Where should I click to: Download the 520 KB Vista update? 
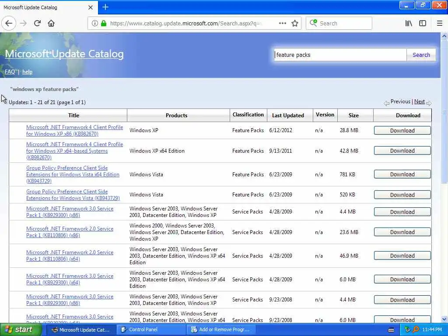tap(402, 195)
